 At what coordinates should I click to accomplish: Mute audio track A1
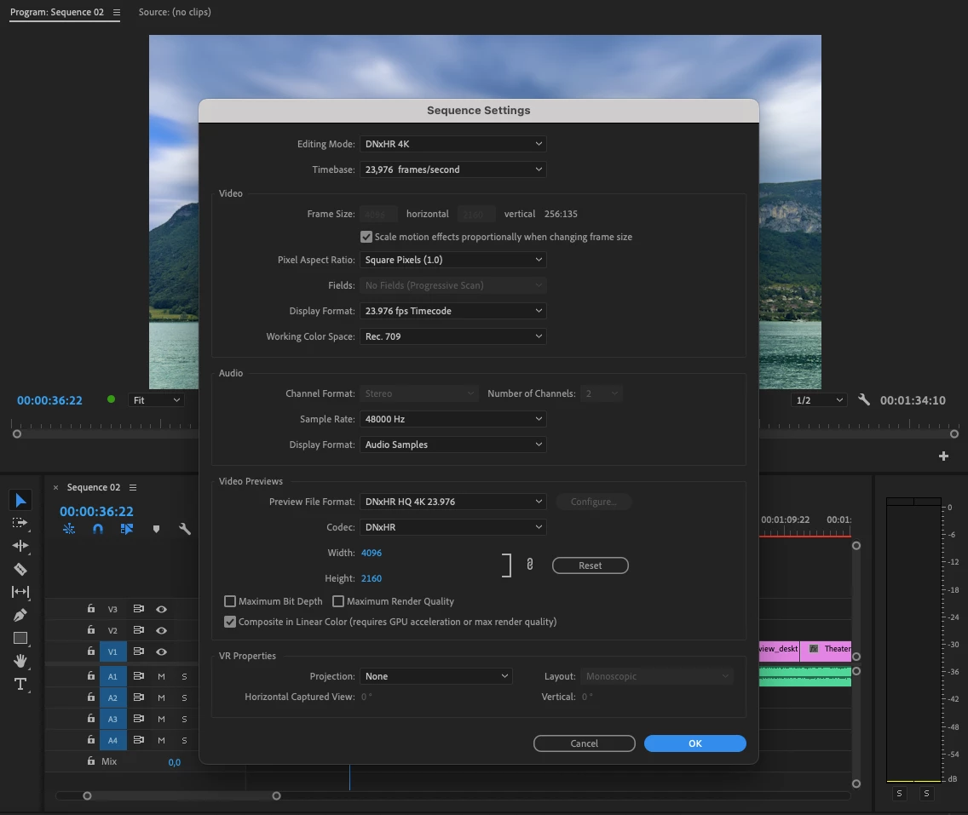[x=161, y=676]
